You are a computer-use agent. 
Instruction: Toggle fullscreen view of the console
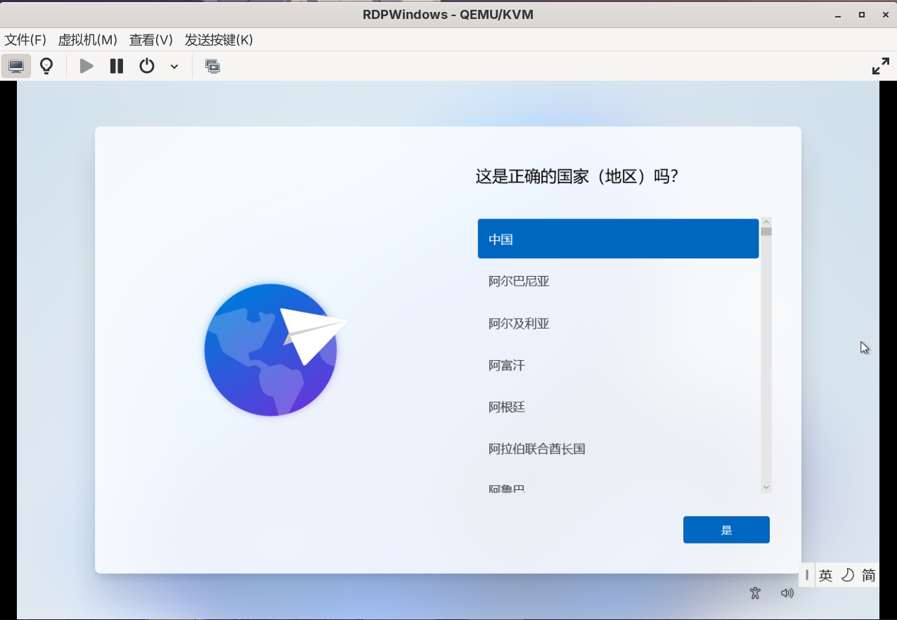coord(880,66)
